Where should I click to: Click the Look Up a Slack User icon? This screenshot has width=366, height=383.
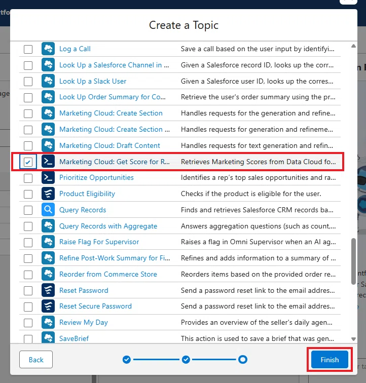tap(48, 81)
